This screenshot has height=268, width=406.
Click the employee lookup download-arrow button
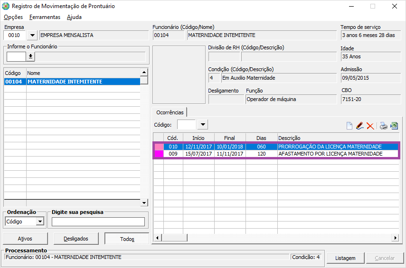[x=30, y=56]
